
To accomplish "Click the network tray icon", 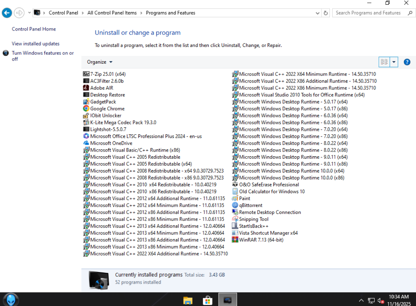I will point(371,301).
